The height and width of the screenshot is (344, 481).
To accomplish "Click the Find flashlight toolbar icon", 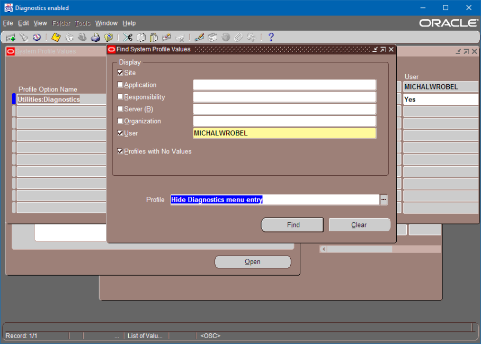I will pos(24,38).
